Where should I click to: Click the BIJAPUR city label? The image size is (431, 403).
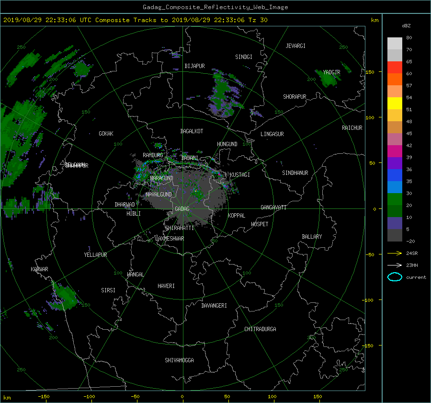point(194,66)
